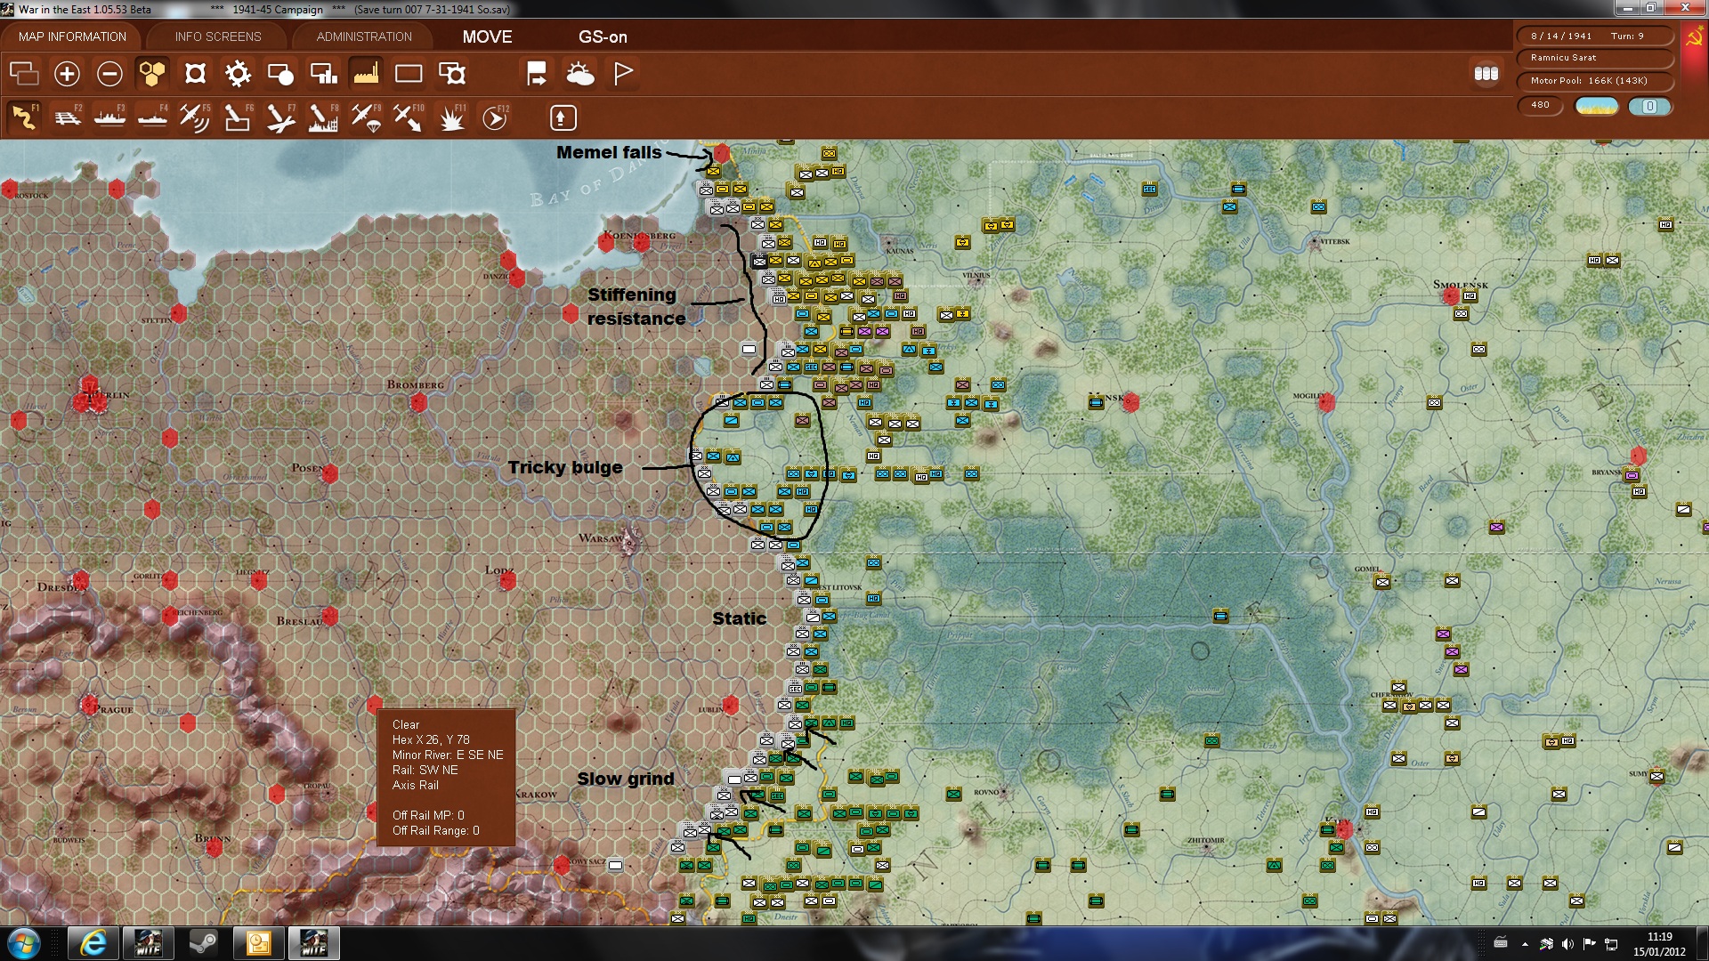
Task: Click the overlapping windows icon in the top toolbar
Action: (24, 74)
